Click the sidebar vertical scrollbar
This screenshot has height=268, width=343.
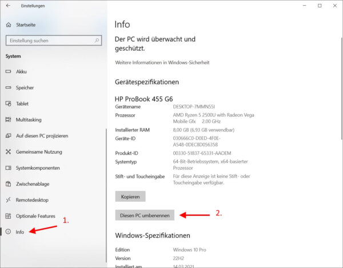106,195
